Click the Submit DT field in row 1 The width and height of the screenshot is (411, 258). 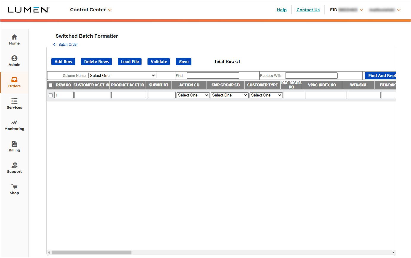pos(162,95)
